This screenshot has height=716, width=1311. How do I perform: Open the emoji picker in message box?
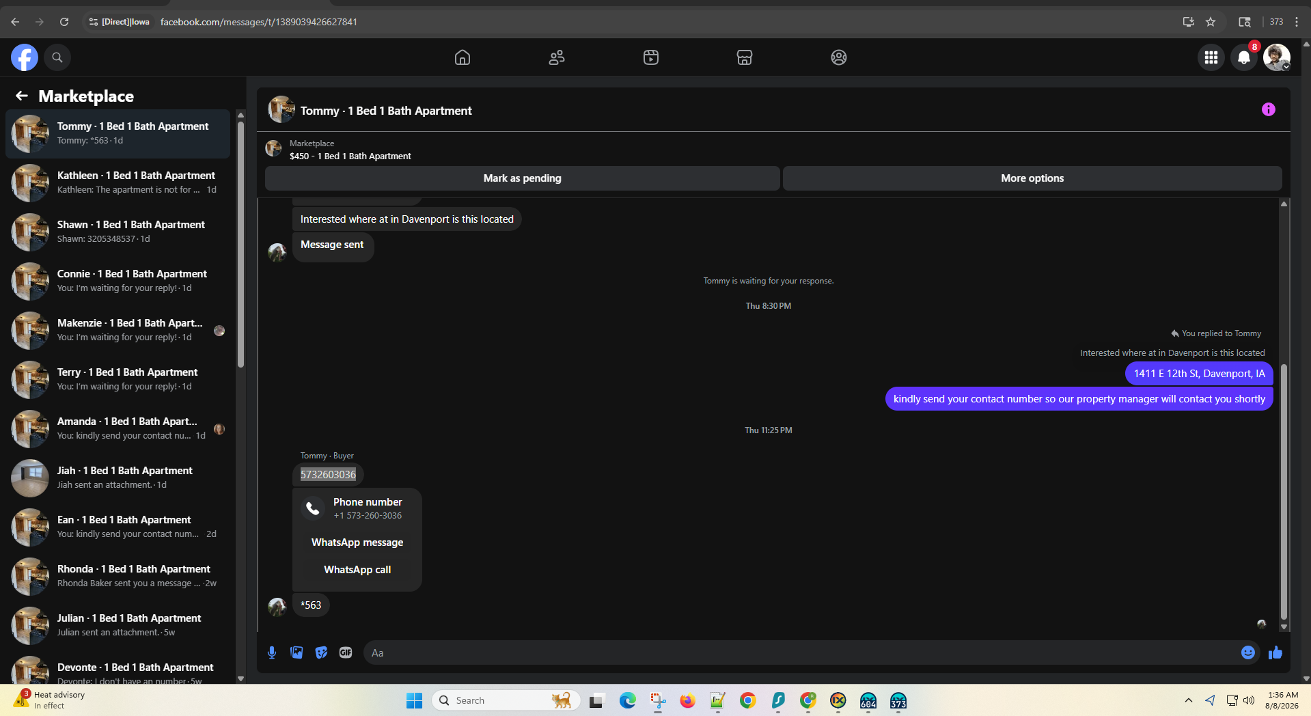1248,652
